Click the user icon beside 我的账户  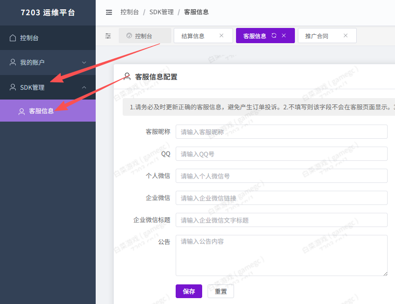13,62
